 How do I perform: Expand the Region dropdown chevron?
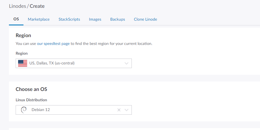(x=127, y=63)
